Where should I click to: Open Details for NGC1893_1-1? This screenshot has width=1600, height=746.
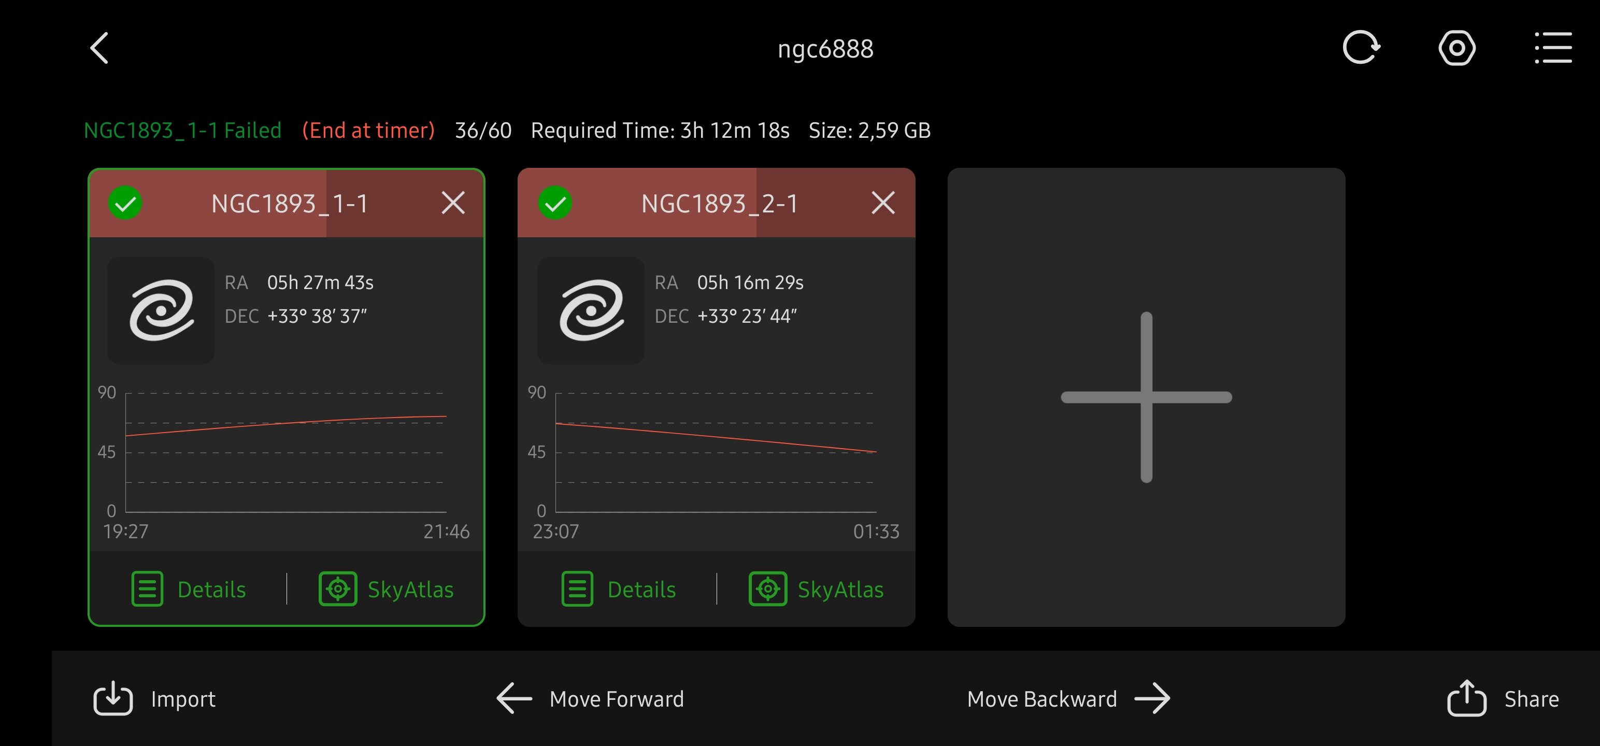pyautogui.click(x=189, y=589)
